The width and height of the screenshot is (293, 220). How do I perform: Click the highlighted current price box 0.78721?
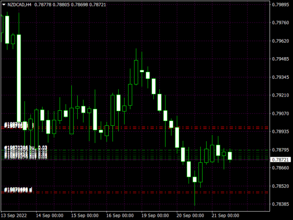click(x=280, y=159)
